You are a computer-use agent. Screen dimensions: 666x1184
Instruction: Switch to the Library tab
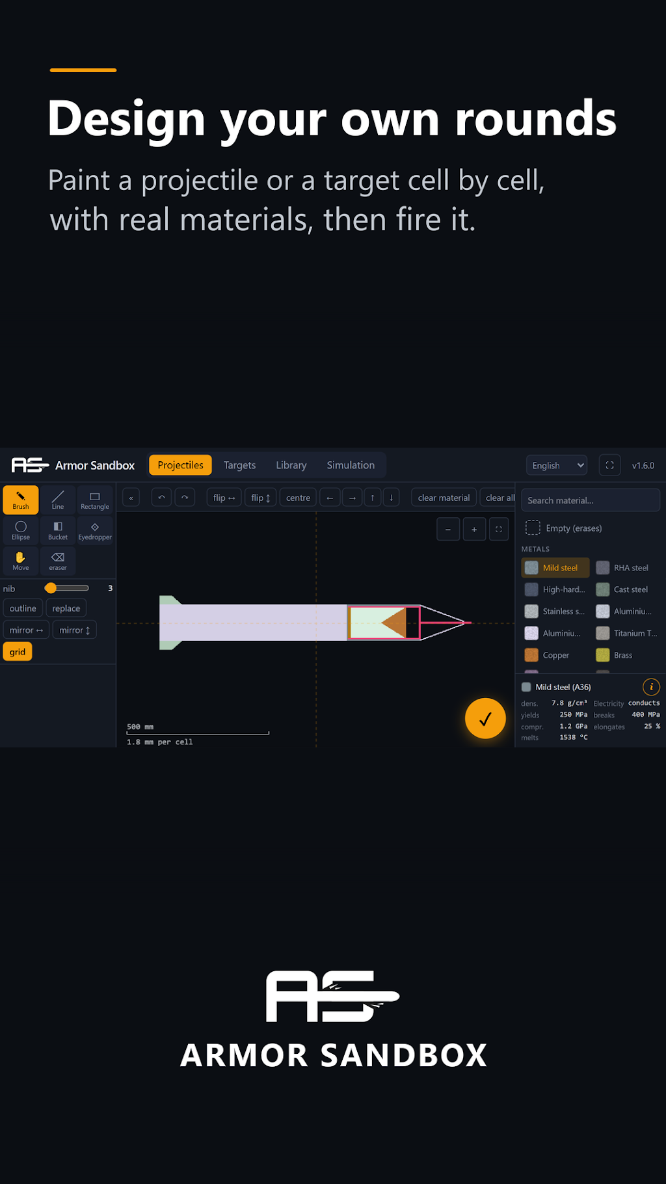(x=291, y=465)
